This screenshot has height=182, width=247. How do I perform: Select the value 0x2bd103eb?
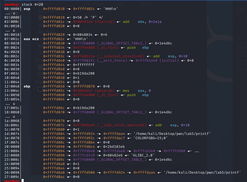click(114, 146)
